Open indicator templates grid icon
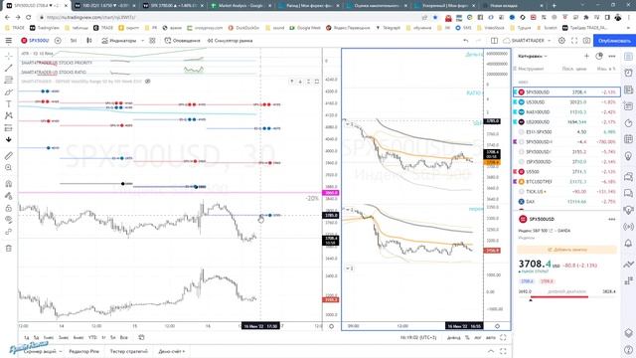636x358 pixels. 152,41
